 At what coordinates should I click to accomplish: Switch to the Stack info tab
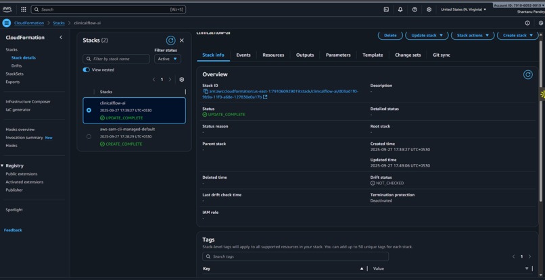coord(213,55)
